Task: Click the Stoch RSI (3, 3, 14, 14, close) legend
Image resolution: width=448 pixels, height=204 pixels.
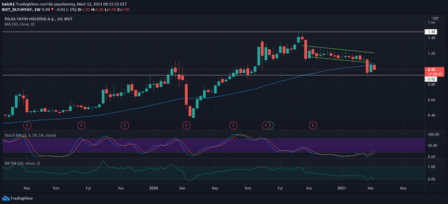Action: [x=30, y=136]
